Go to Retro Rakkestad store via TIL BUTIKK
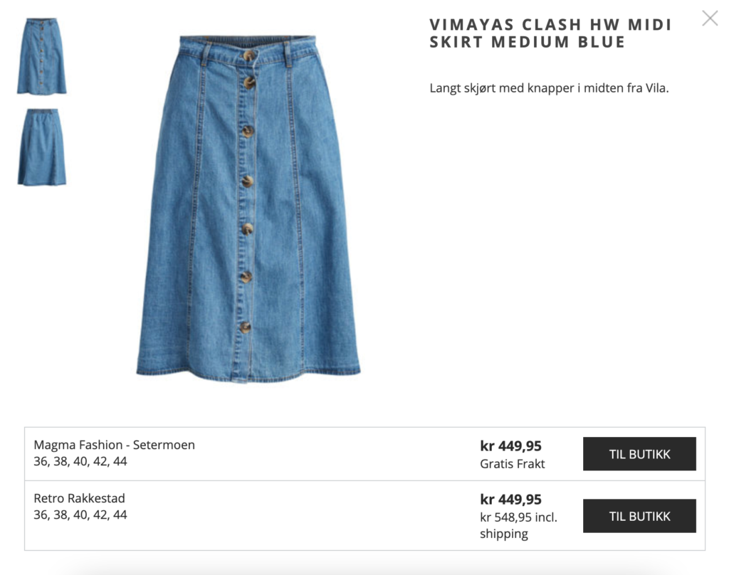Viewport: 729px width, 575px height. coord(639,516)
